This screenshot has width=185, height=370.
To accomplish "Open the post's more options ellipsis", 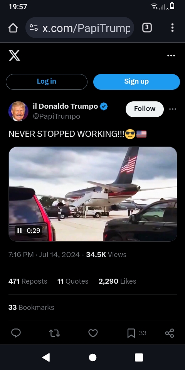I will (173, 109).
